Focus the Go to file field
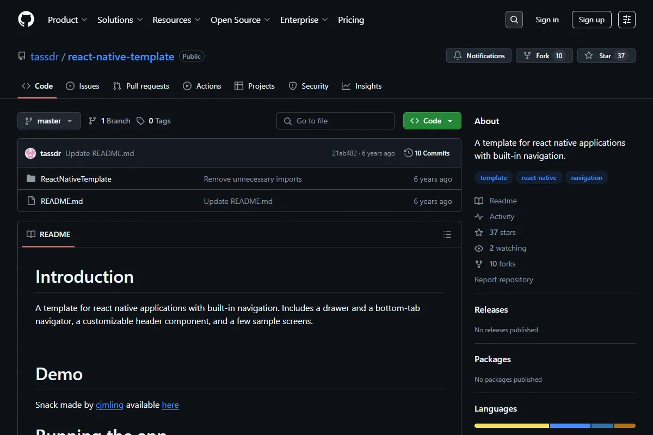 tap(335, 121)
